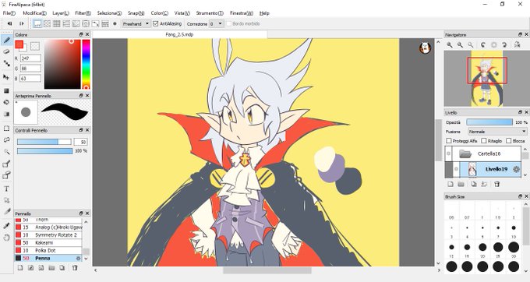This screenshot has height=282, width=530.
Task: Delete the selected brush with trash icon
Action: click(75, 267)
